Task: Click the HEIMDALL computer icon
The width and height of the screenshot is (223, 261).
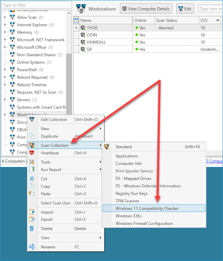Action: coord(83,42)
